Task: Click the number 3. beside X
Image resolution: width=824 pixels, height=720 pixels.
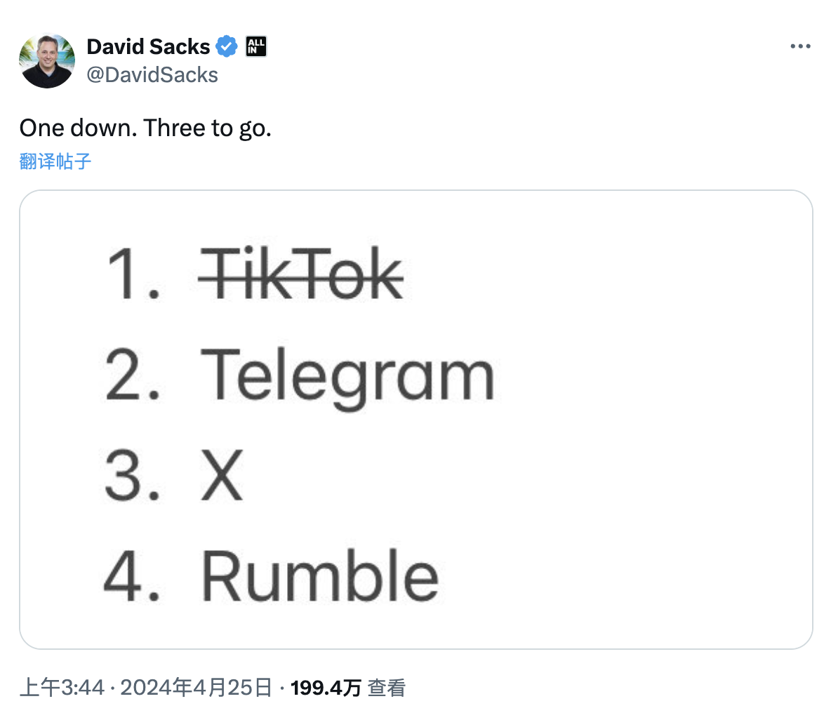Action: coord(133,477)
